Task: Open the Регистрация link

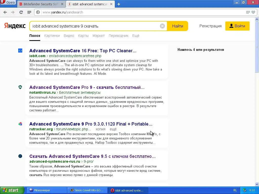Action: [x=210, y=26]
